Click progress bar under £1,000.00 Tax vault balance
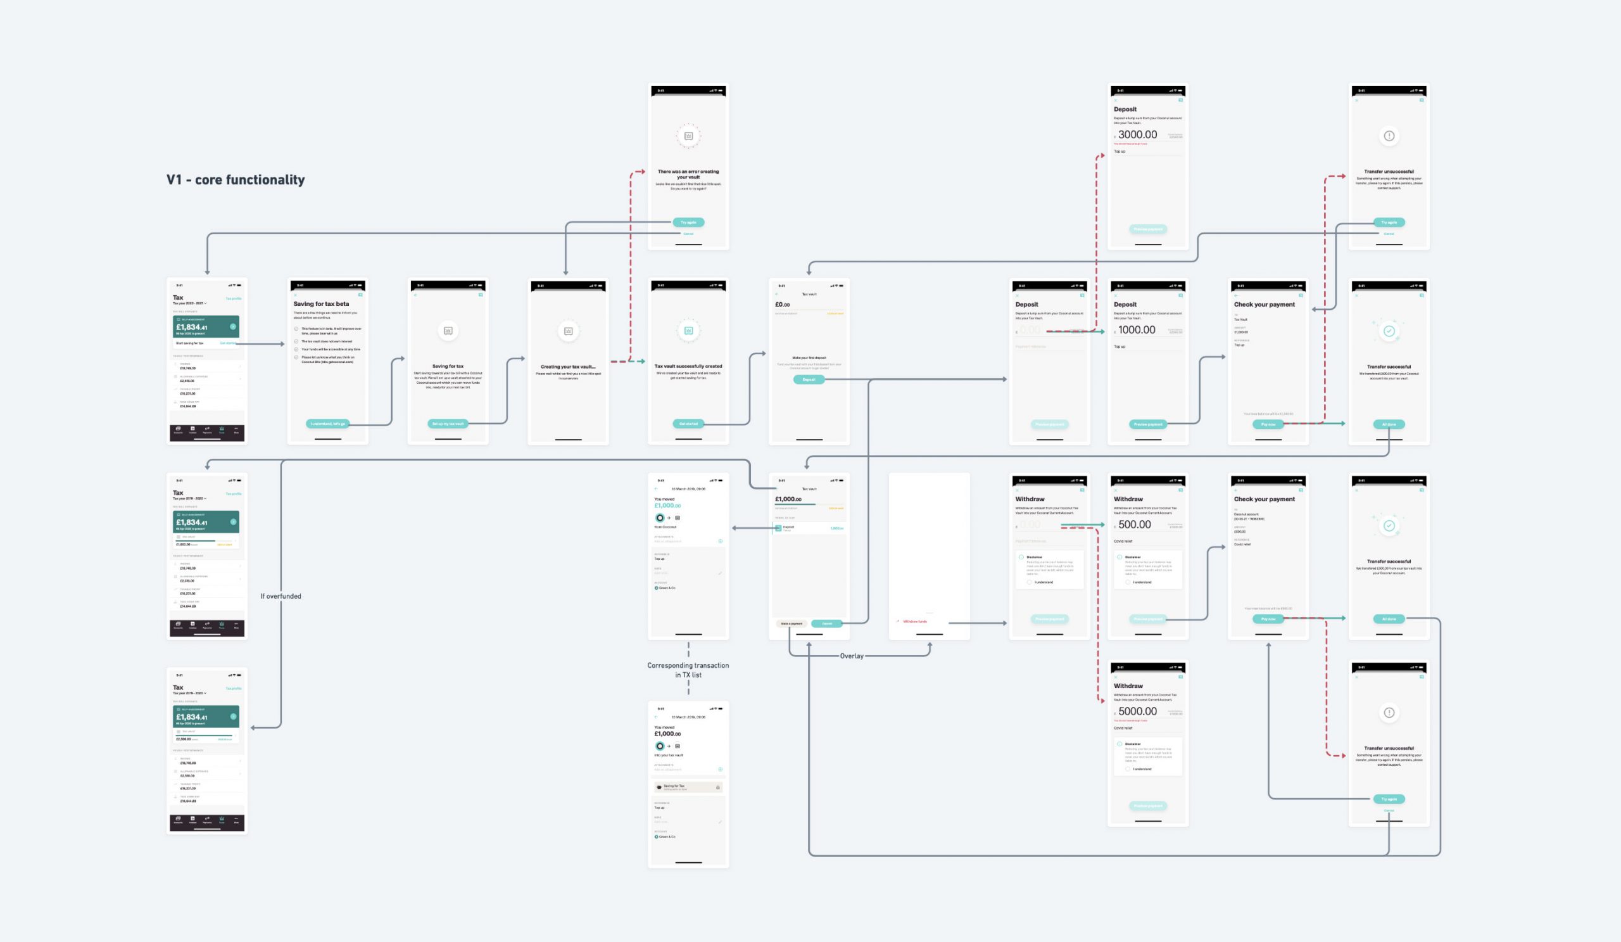 (x=796, y=504)
